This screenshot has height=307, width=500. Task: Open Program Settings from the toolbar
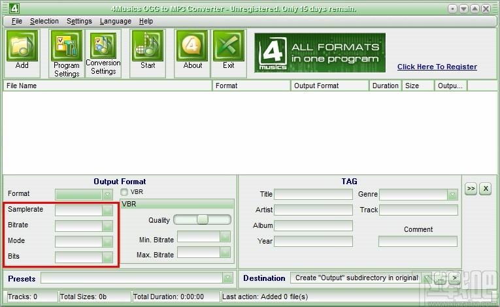[x=66, y=46]
